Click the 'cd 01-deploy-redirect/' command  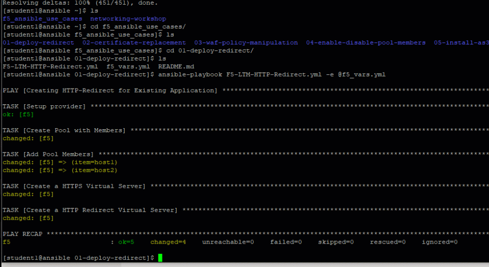click(x=210, y=51)
